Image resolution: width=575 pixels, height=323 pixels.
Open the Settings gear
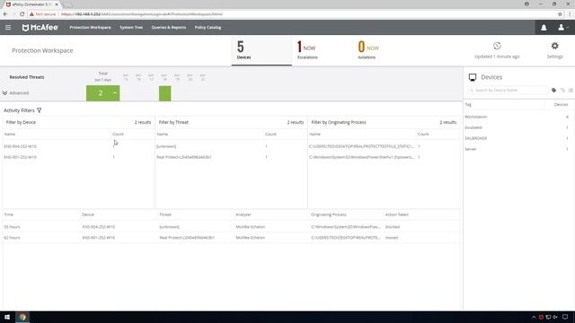(x=555, y=46)
